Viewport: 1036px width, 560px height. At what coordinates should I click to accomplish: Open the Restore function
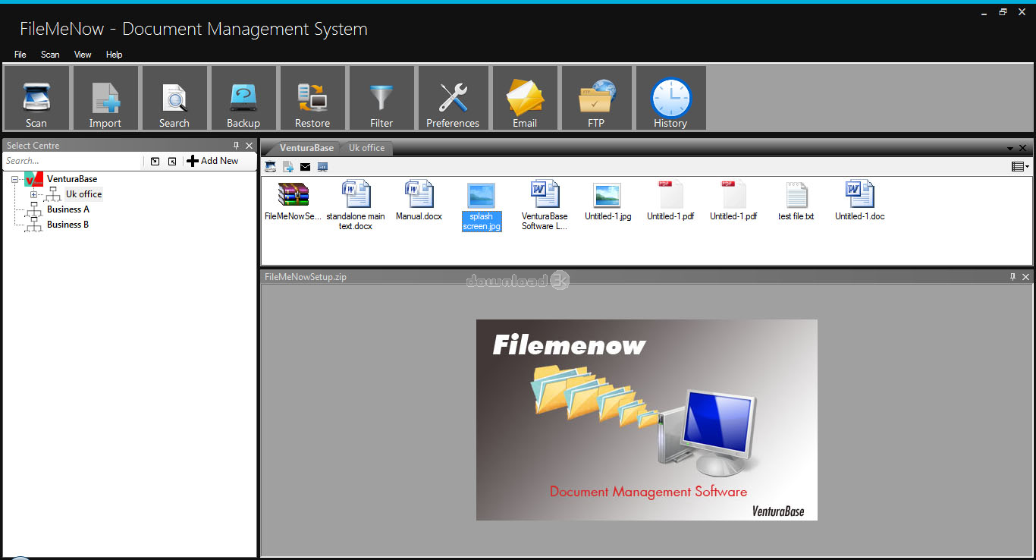tap(312, 98)
